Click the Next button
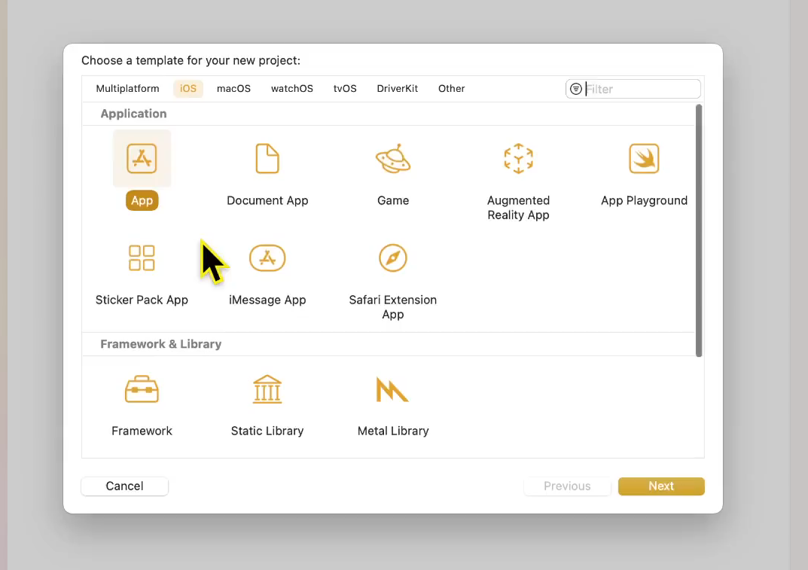The height and width of the screenshot is (570, 808). [661, 486]
